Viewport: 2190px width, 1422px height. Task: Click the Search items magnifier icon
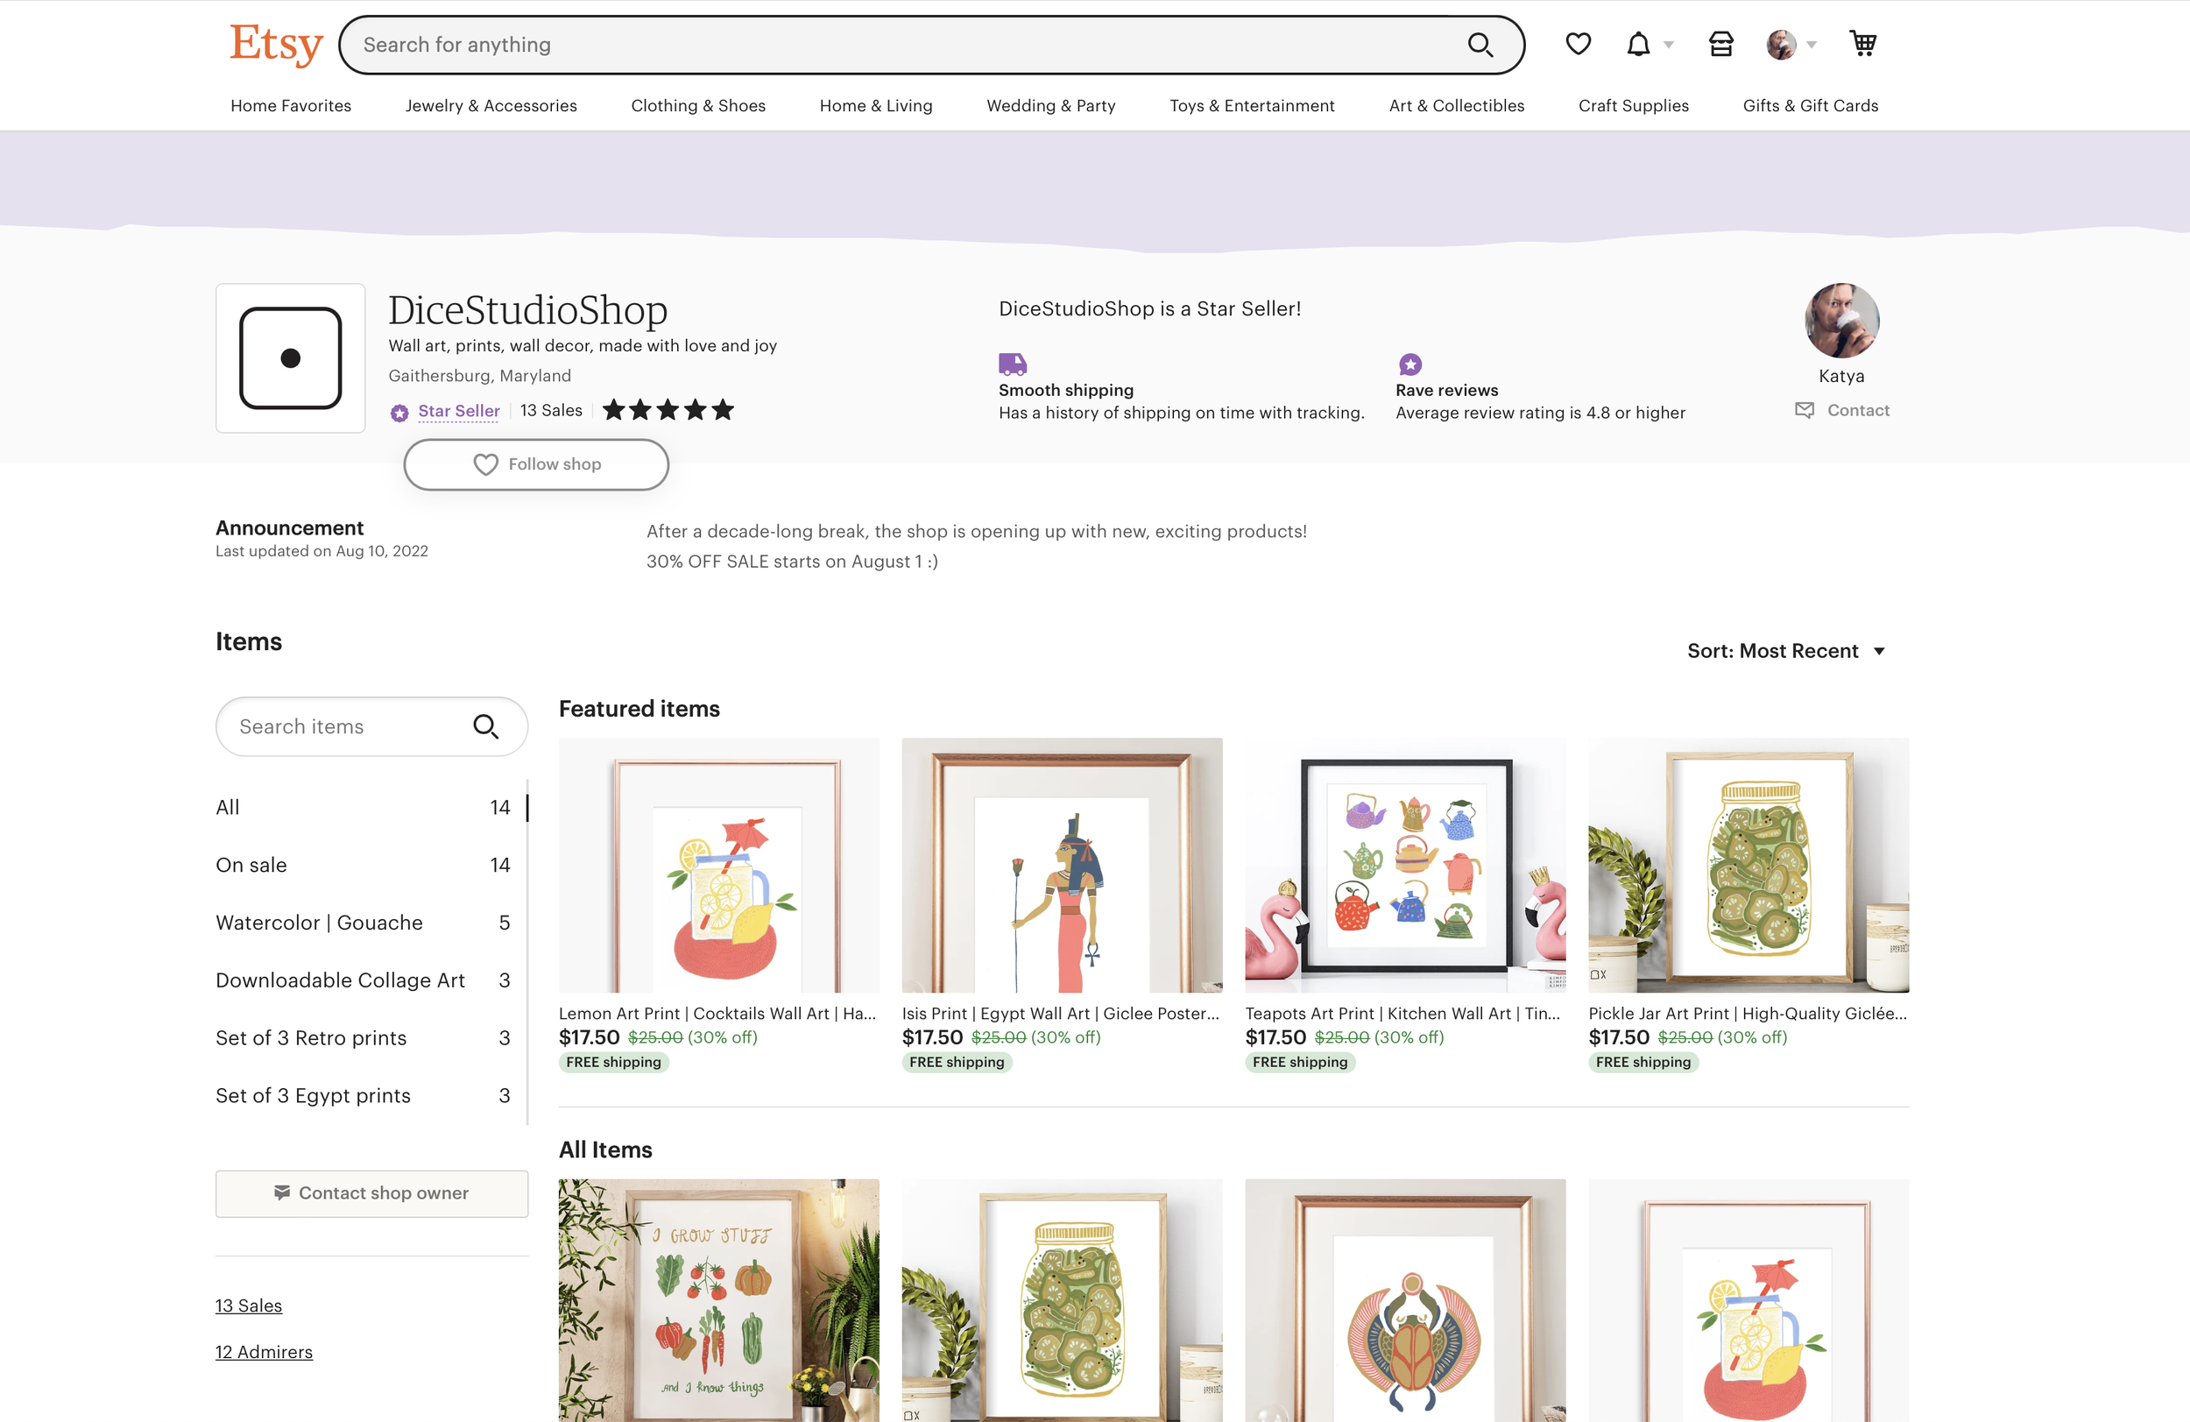pos(486,726)
